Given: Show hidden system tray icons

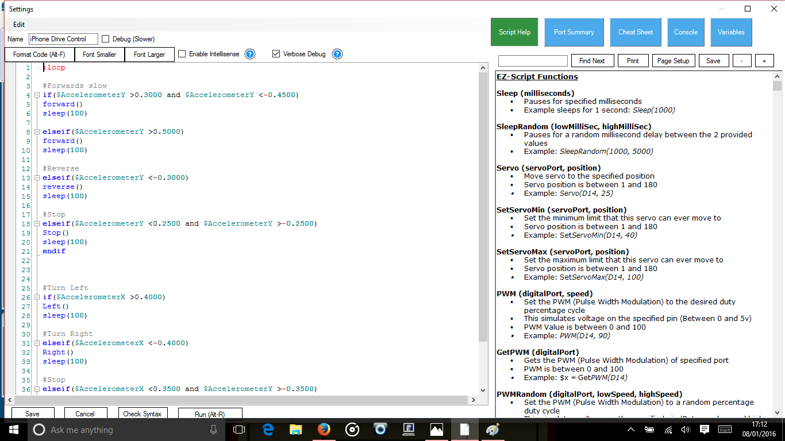Looking at the screenshot, I should click(630, 430).
